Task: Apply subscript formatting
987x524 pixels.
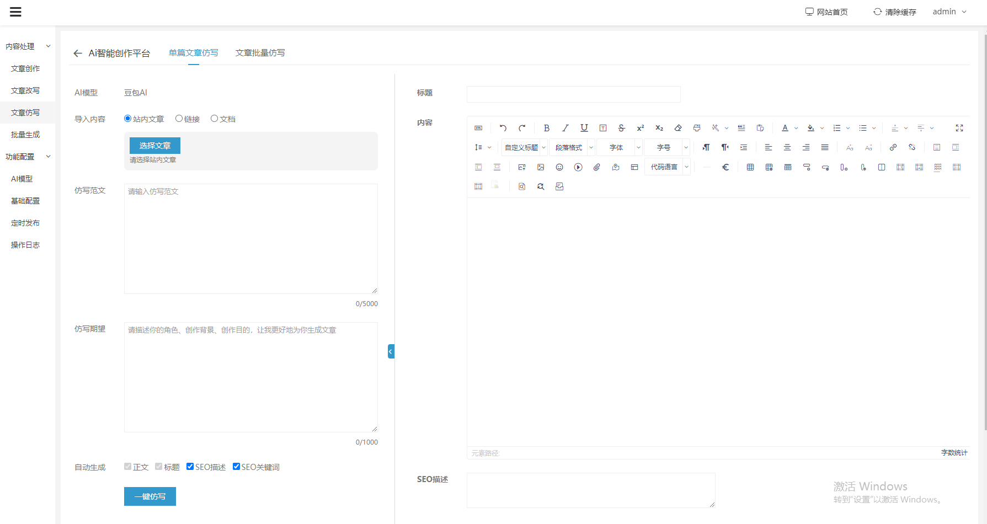Action: point(659,128)
